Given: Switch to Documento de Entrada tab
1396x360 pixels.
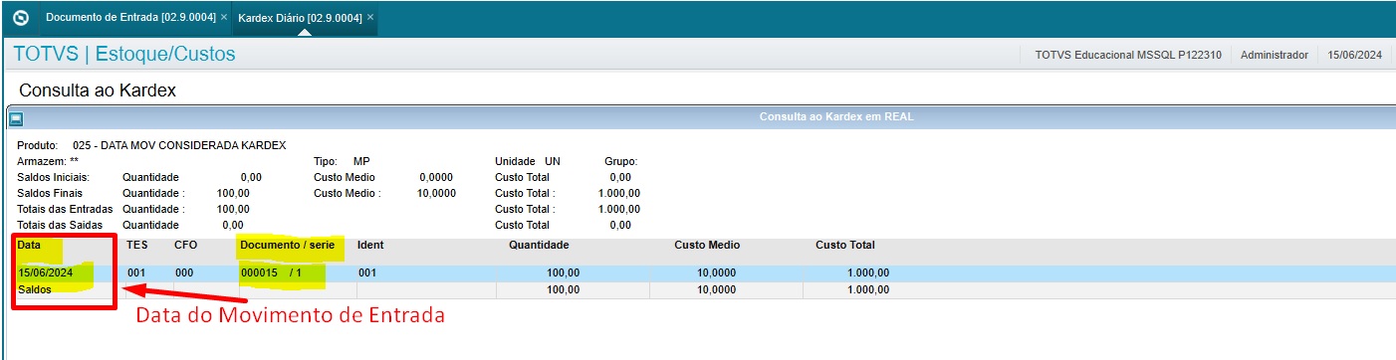Looking at the screenshot, I should tap(131, 18).
